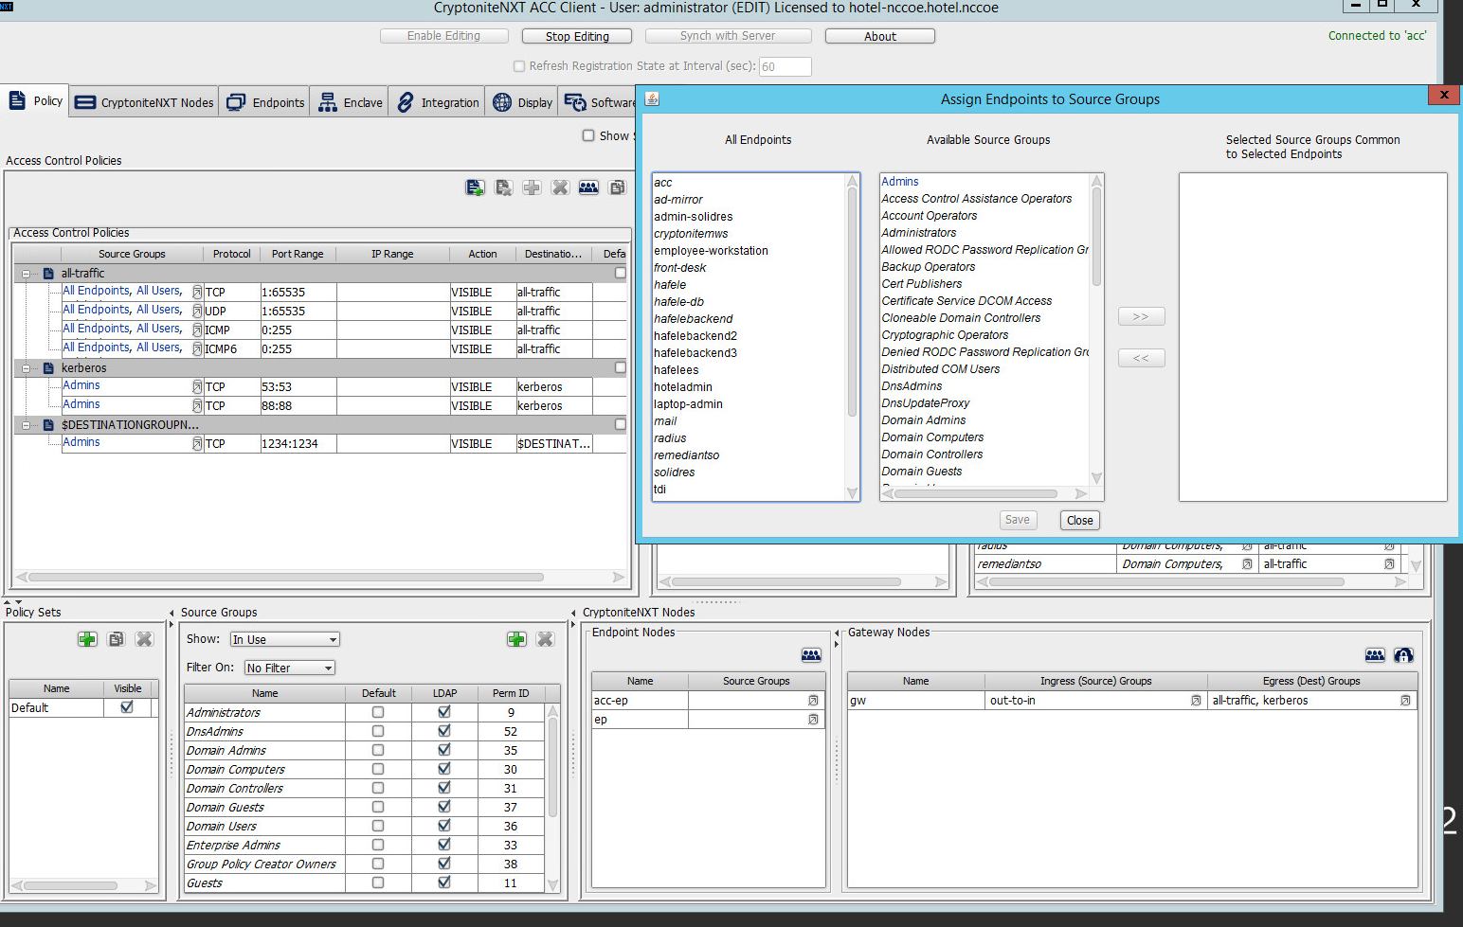
Task: Collapse the $DESTINATIONGROUPN policy tree node
Action: [26, 425]
